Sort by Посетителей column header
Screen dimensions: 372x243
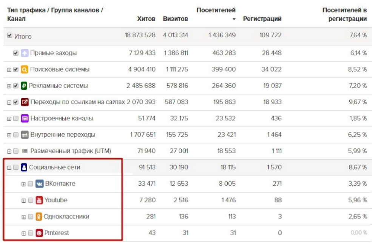pos(216,10)
